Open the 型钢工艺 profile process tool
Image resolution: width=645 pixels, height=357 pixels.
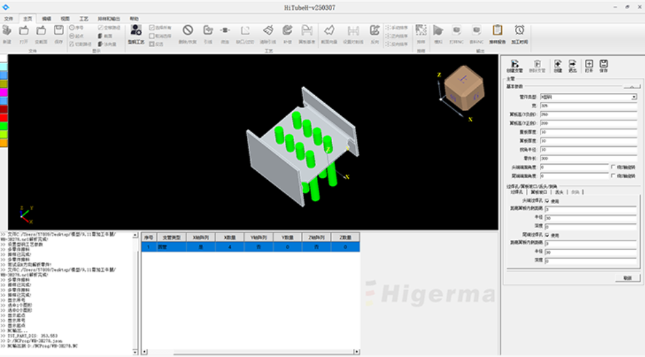pos(136,33)
